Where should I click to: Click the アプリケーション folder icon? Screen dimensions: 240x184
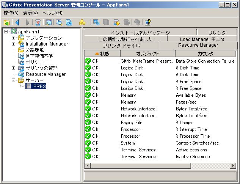click(x=21, y=38)
